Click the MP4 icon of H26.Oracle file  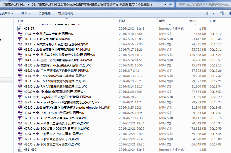pyautogui.click(x=20, y=123)
